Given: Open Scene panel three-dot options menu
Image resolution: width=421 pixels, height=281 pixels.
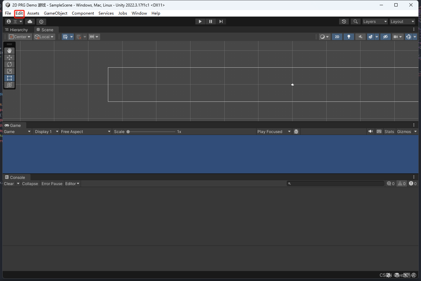Looking at the screenshot, I should tap(414, 29).
